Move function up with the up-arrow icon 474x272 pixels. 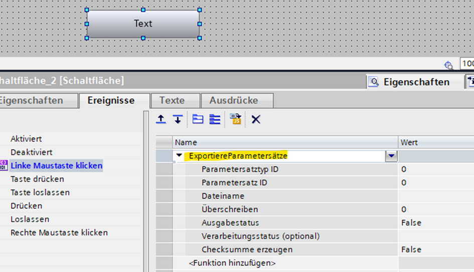(161, 119)
